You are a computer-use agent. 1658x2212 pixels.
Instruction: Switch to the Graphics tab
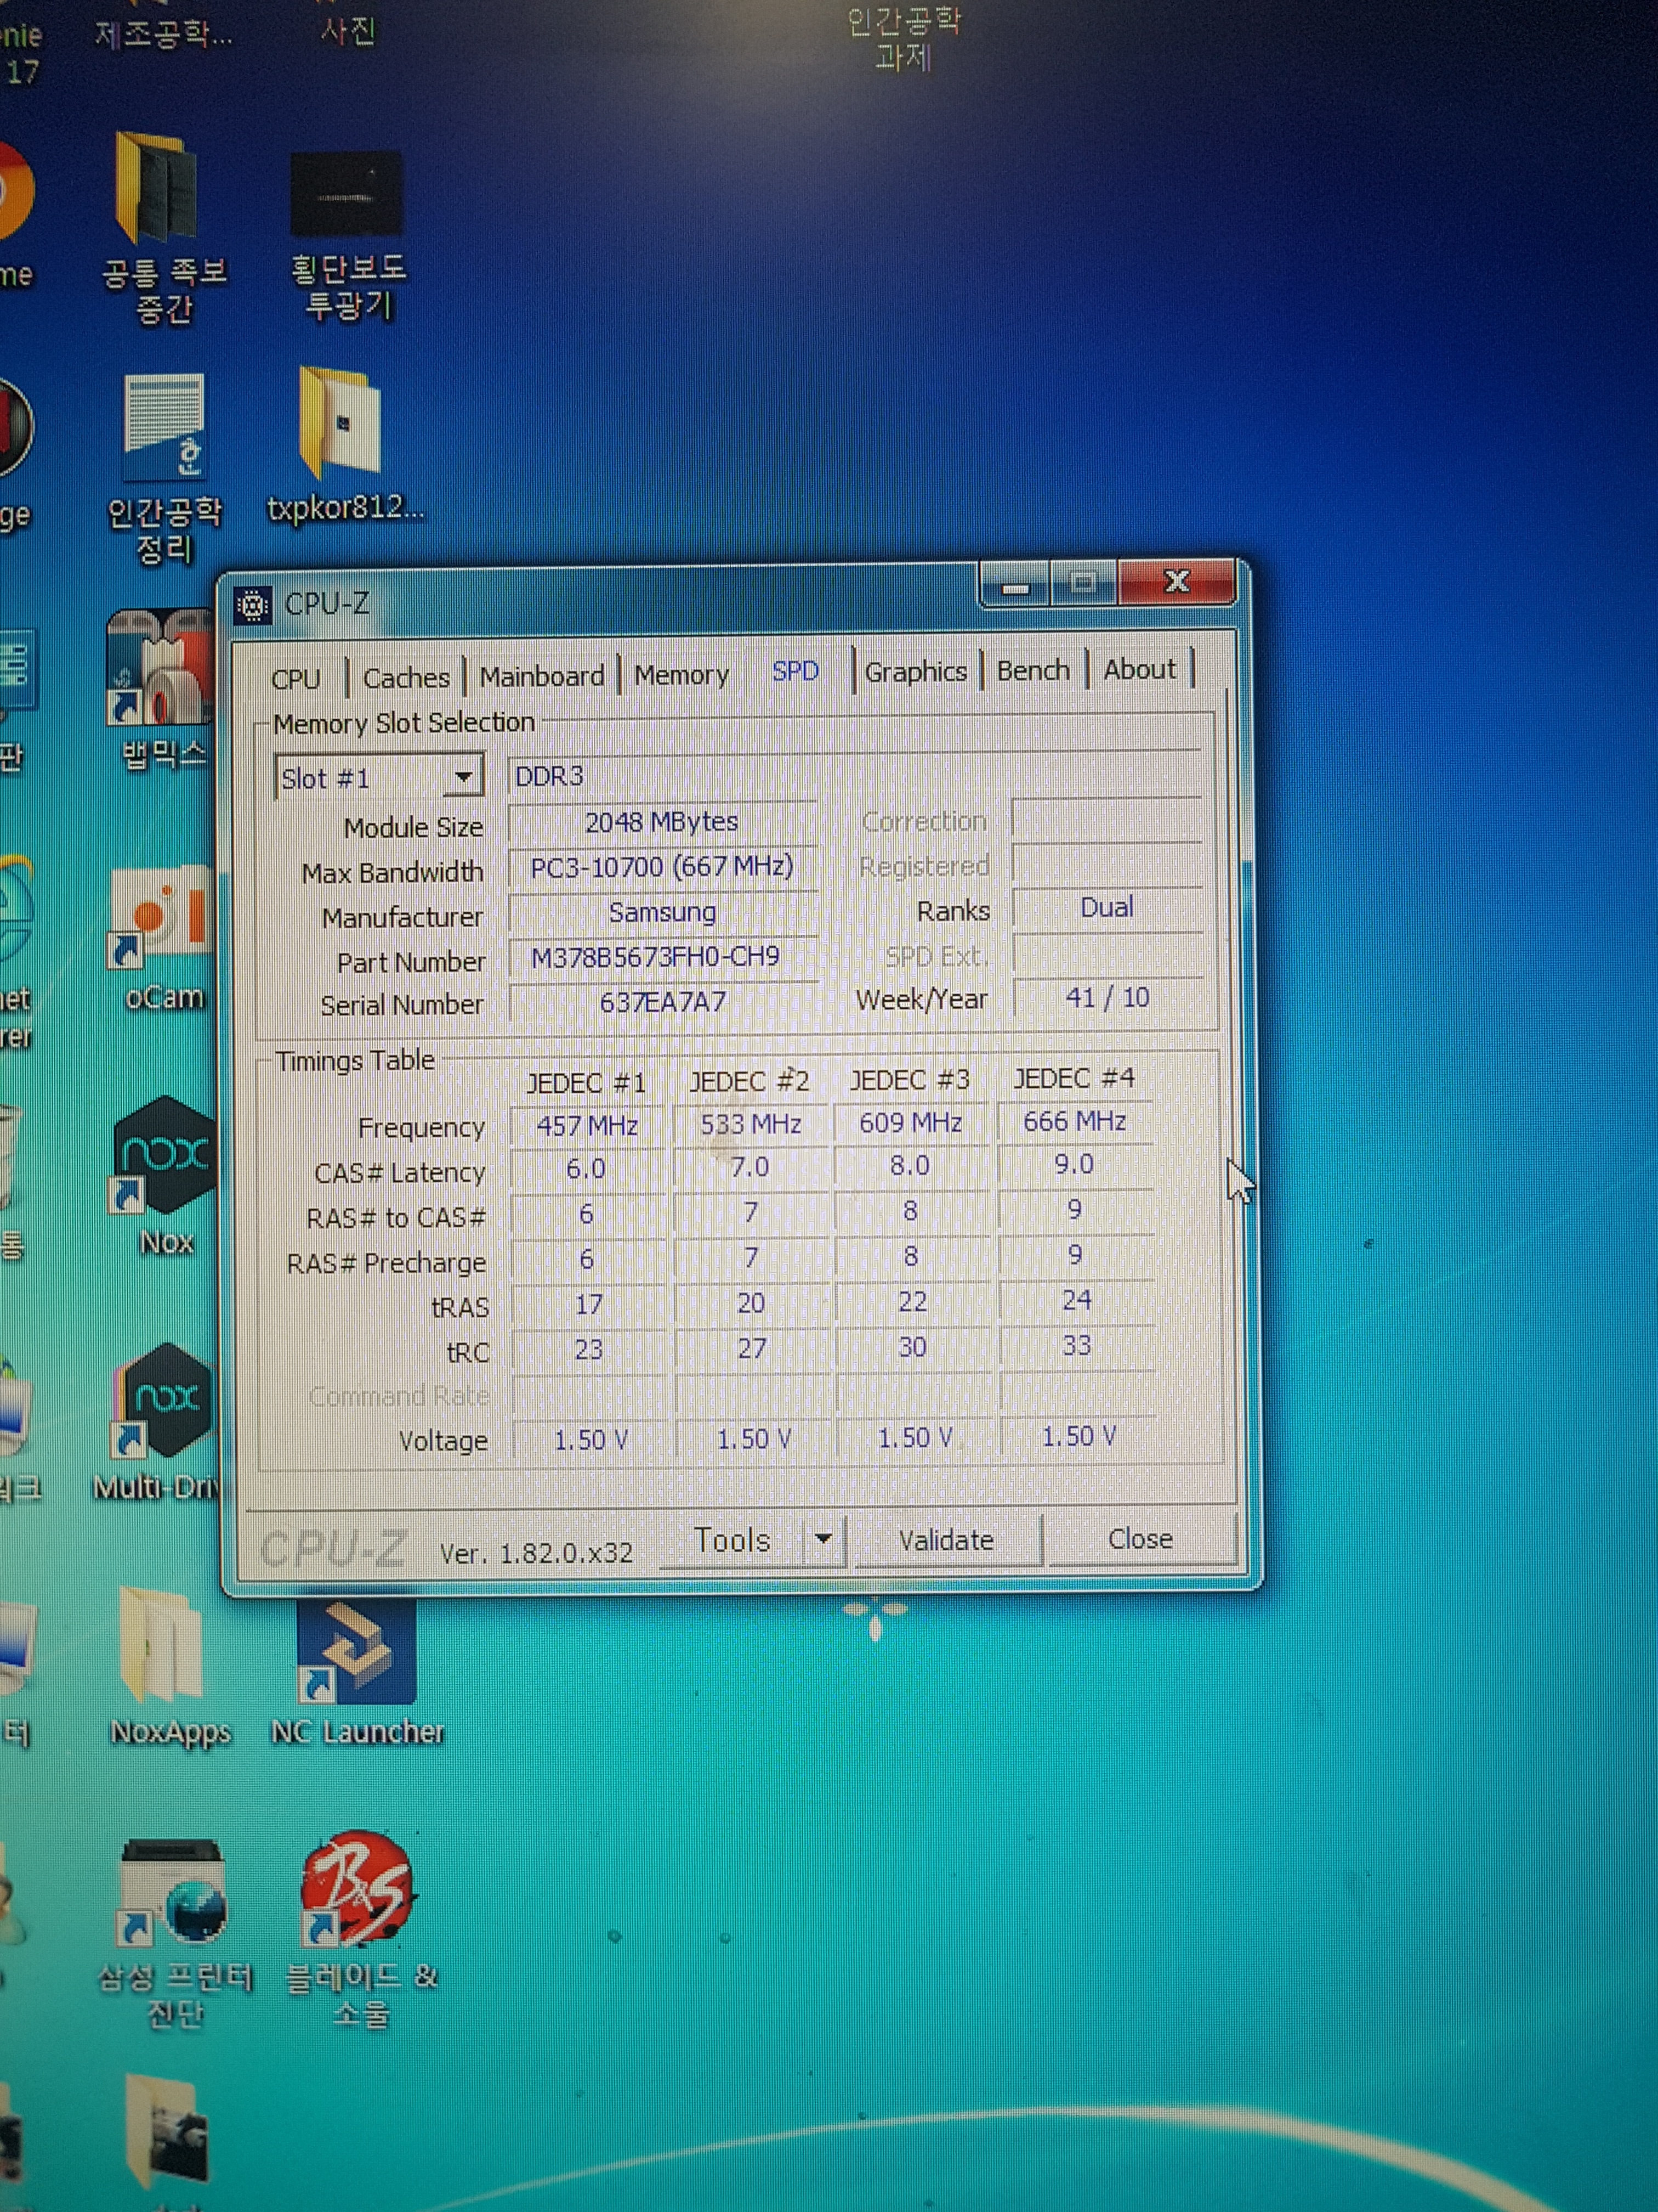[x=916, y=671]
